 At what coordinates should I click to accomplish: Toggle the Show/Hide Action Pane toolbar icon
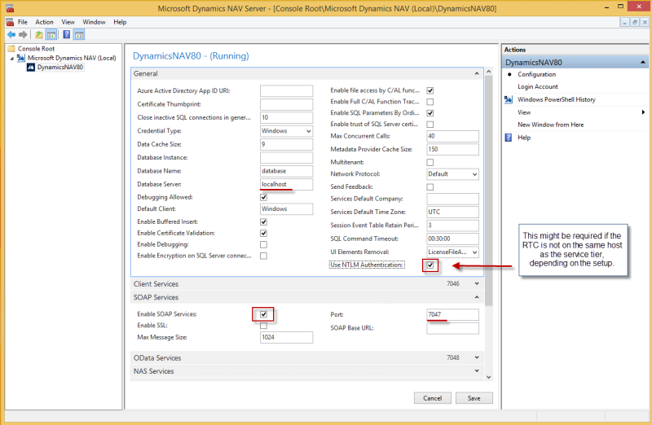click(x=79, y=35)
